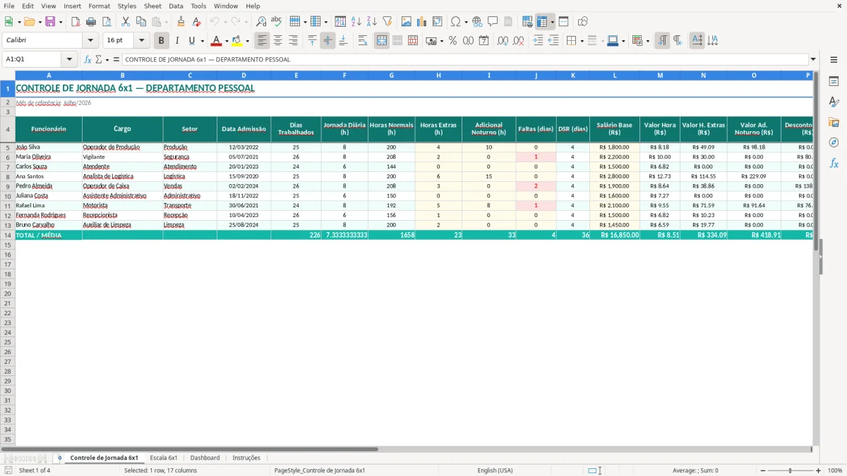Viewport: 847px width, 476px height.
Task: Open the sidebar Navigator panel
Action: [834, 142]
